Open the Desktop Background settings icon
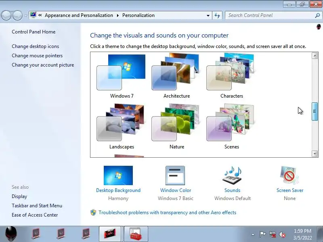Screen dimensions: 323x242 tap(118, 175)
